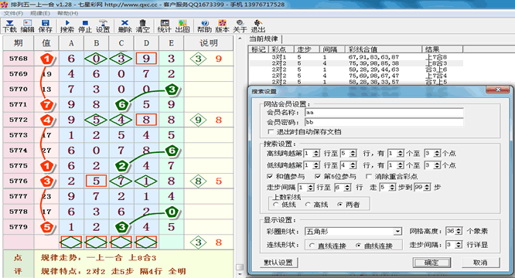Select the 两者 radio button
515x278 pixels.
pos(340,205)
